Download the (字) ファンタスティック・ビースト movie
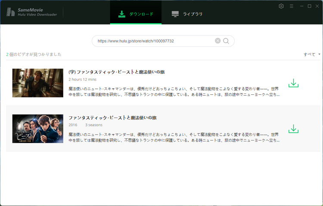323x206 pixels. click(293, 83)
